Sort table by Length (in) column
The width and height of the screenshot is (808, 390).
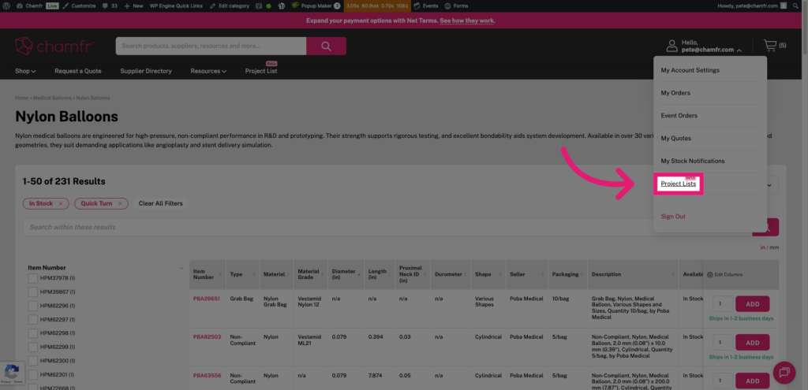point(390,274)
